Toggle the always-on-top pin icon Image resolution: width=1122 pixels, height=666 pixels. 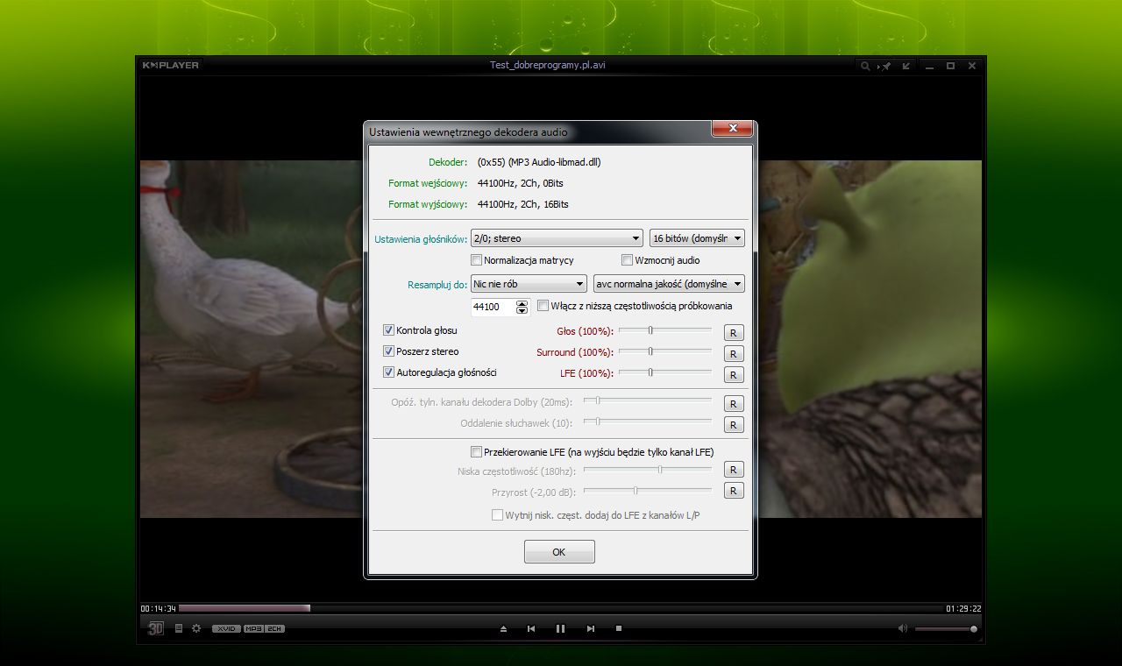(886, 66)
